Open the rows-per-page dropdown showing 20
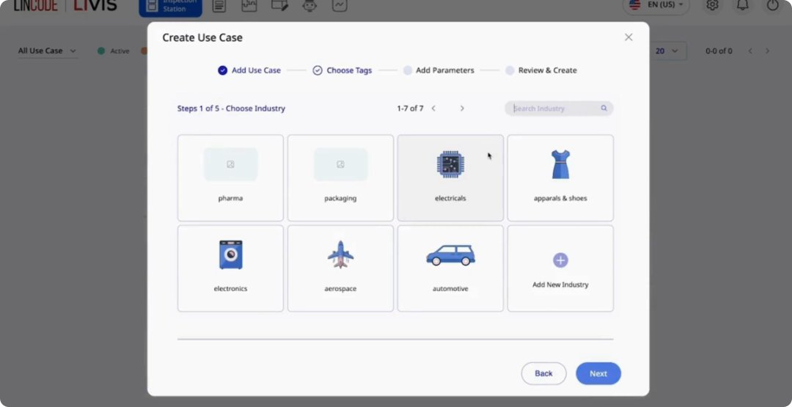The image size is (792, 407). pos(669,51)
